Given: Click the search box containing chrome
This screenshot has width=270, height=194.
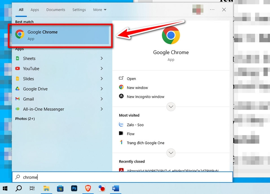Looking at the screenshot, I should tap(123, 177).
